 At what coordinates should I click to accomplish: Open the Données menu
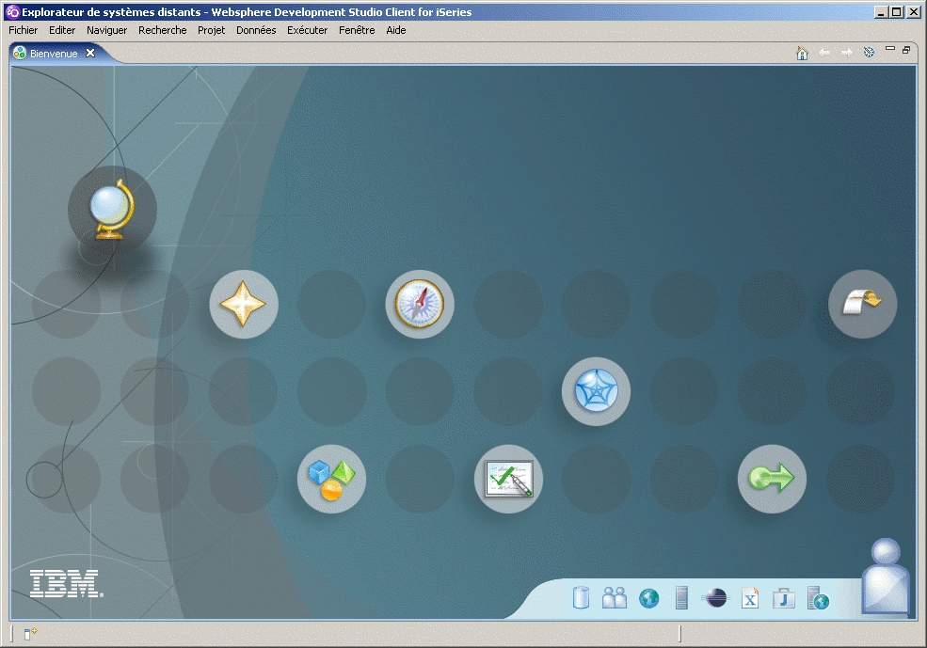256,30
